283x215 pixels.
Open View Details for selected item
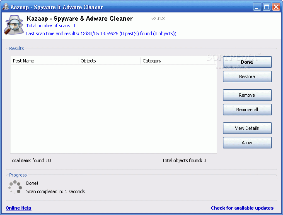247,128
